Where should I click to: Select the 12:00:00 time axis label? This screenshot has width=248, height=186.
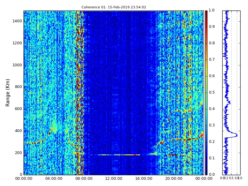[x=114, y=179]
